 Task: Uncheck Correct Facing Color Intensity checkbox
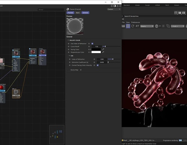[x=98, y=65]
